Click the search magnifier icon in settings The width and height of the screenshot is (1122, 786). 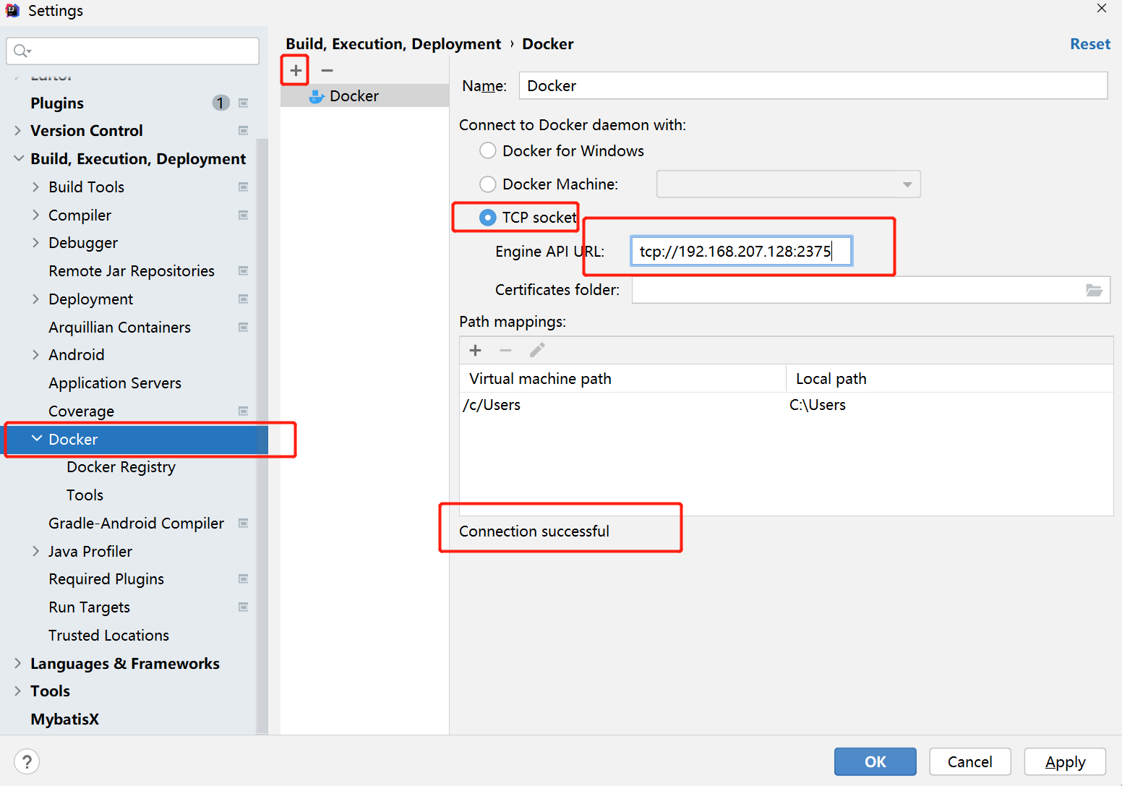coord(22,51)
